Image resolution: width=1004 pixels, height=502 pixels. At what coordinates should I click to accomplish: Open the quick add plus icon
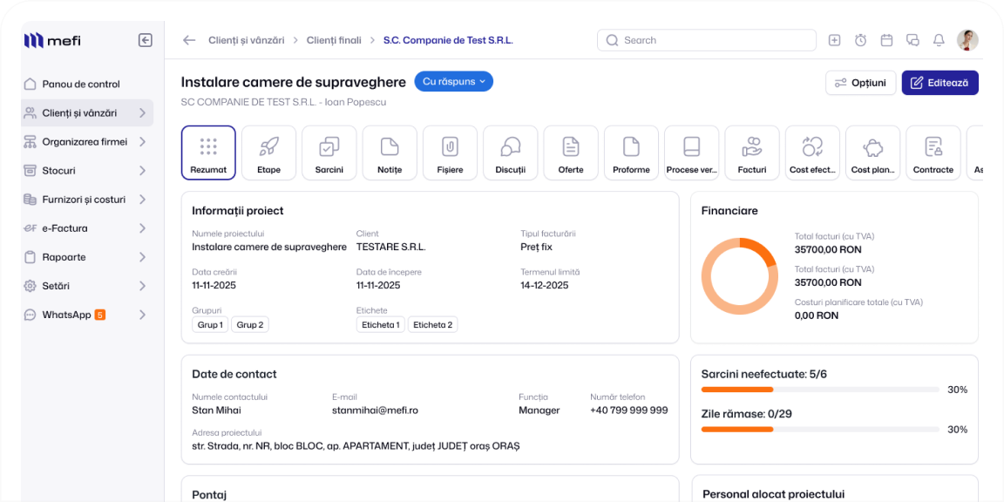click(834, 40)
